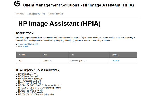The height and width of the screenshot is (96, 155).
Task: Click the description paragraph about IT System Administrators
Action: tap(75, 39)
